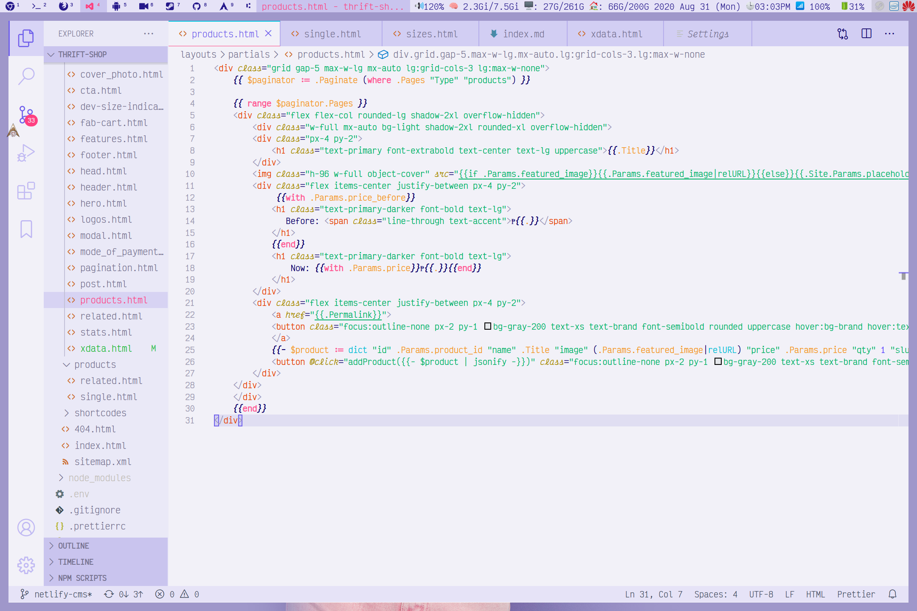
Task: Open notifications bell in status bar
Action: (x=893, y=594)
